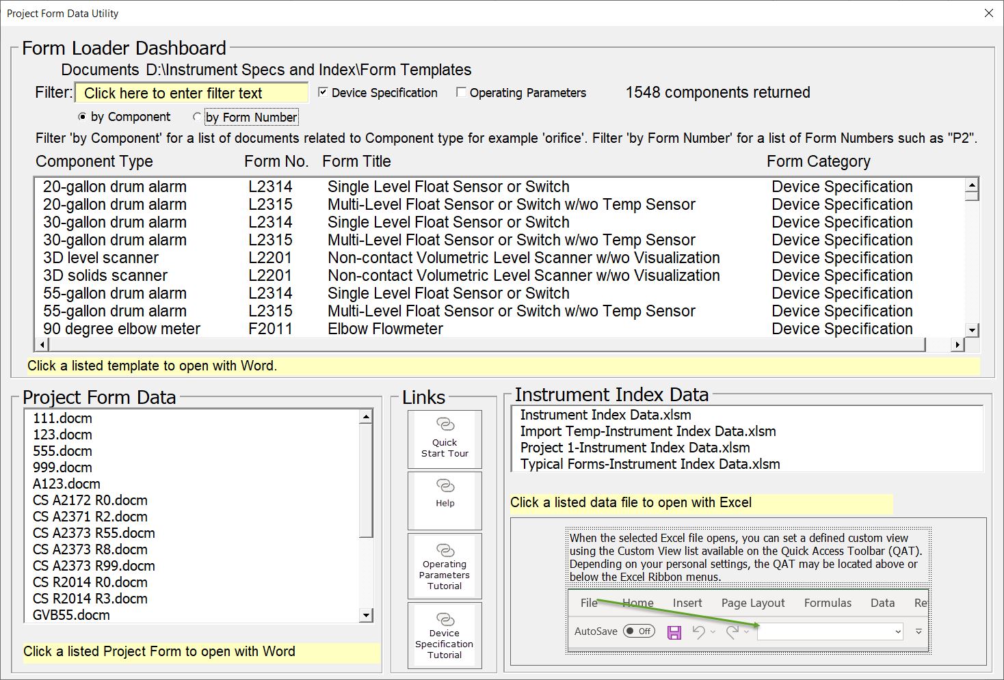Enable the Operating Parameters checkbox
This screenshot has width=1004, height=680.
point(461,92)
